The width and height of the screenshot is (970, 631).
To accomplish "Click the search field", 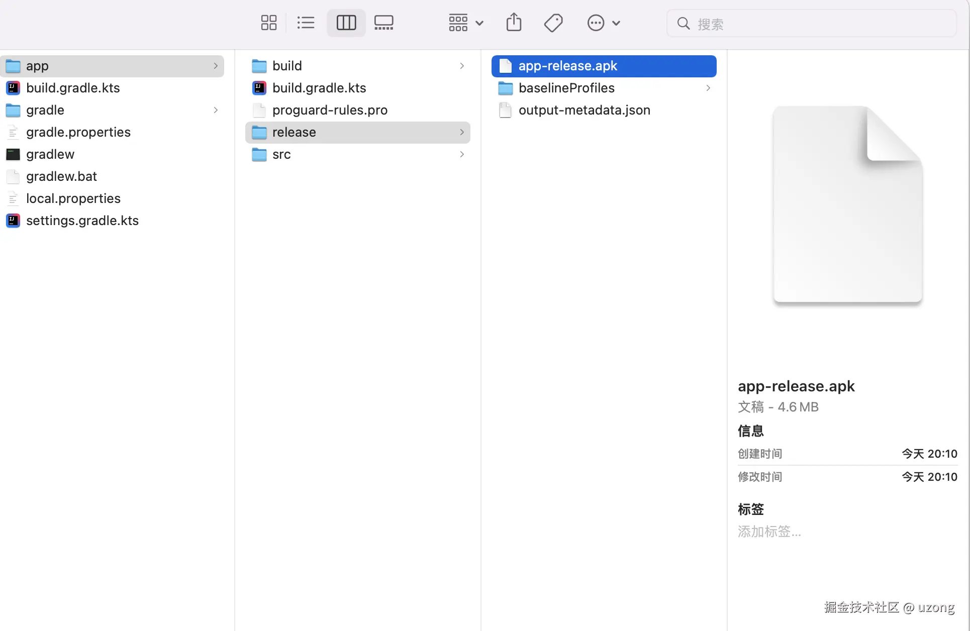I will [x=819, y=24].
